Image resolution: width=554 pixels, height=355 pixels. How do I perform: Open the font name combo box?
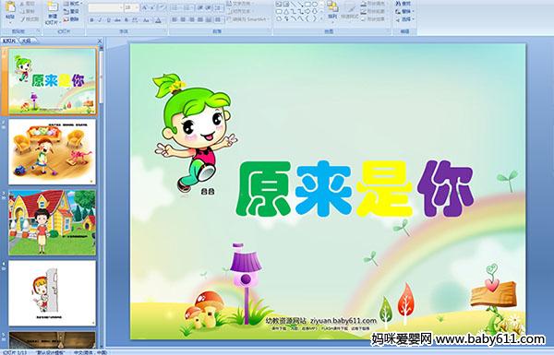pos(105,7)
